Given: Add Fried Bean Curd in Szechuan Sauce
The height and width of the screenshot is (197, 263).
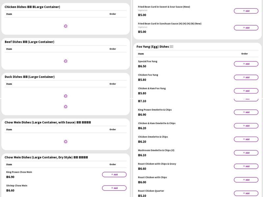Looking at the screenshot, I should [246, 28].
